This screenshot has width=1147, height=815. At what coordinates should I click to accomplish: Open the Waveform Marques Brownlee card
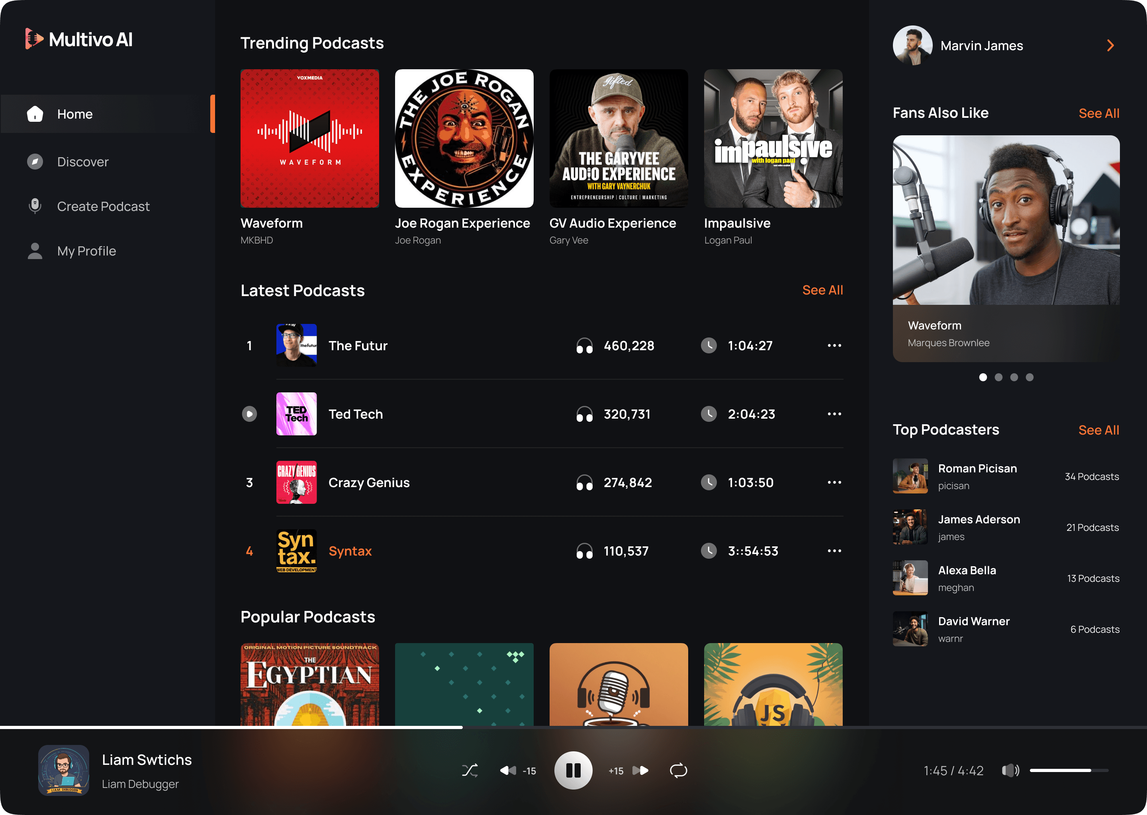pyautogui.click(x=1006, y=248)
